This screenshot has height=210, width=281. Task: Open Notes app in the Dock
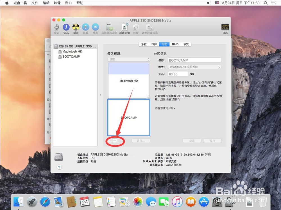[98, 202]
